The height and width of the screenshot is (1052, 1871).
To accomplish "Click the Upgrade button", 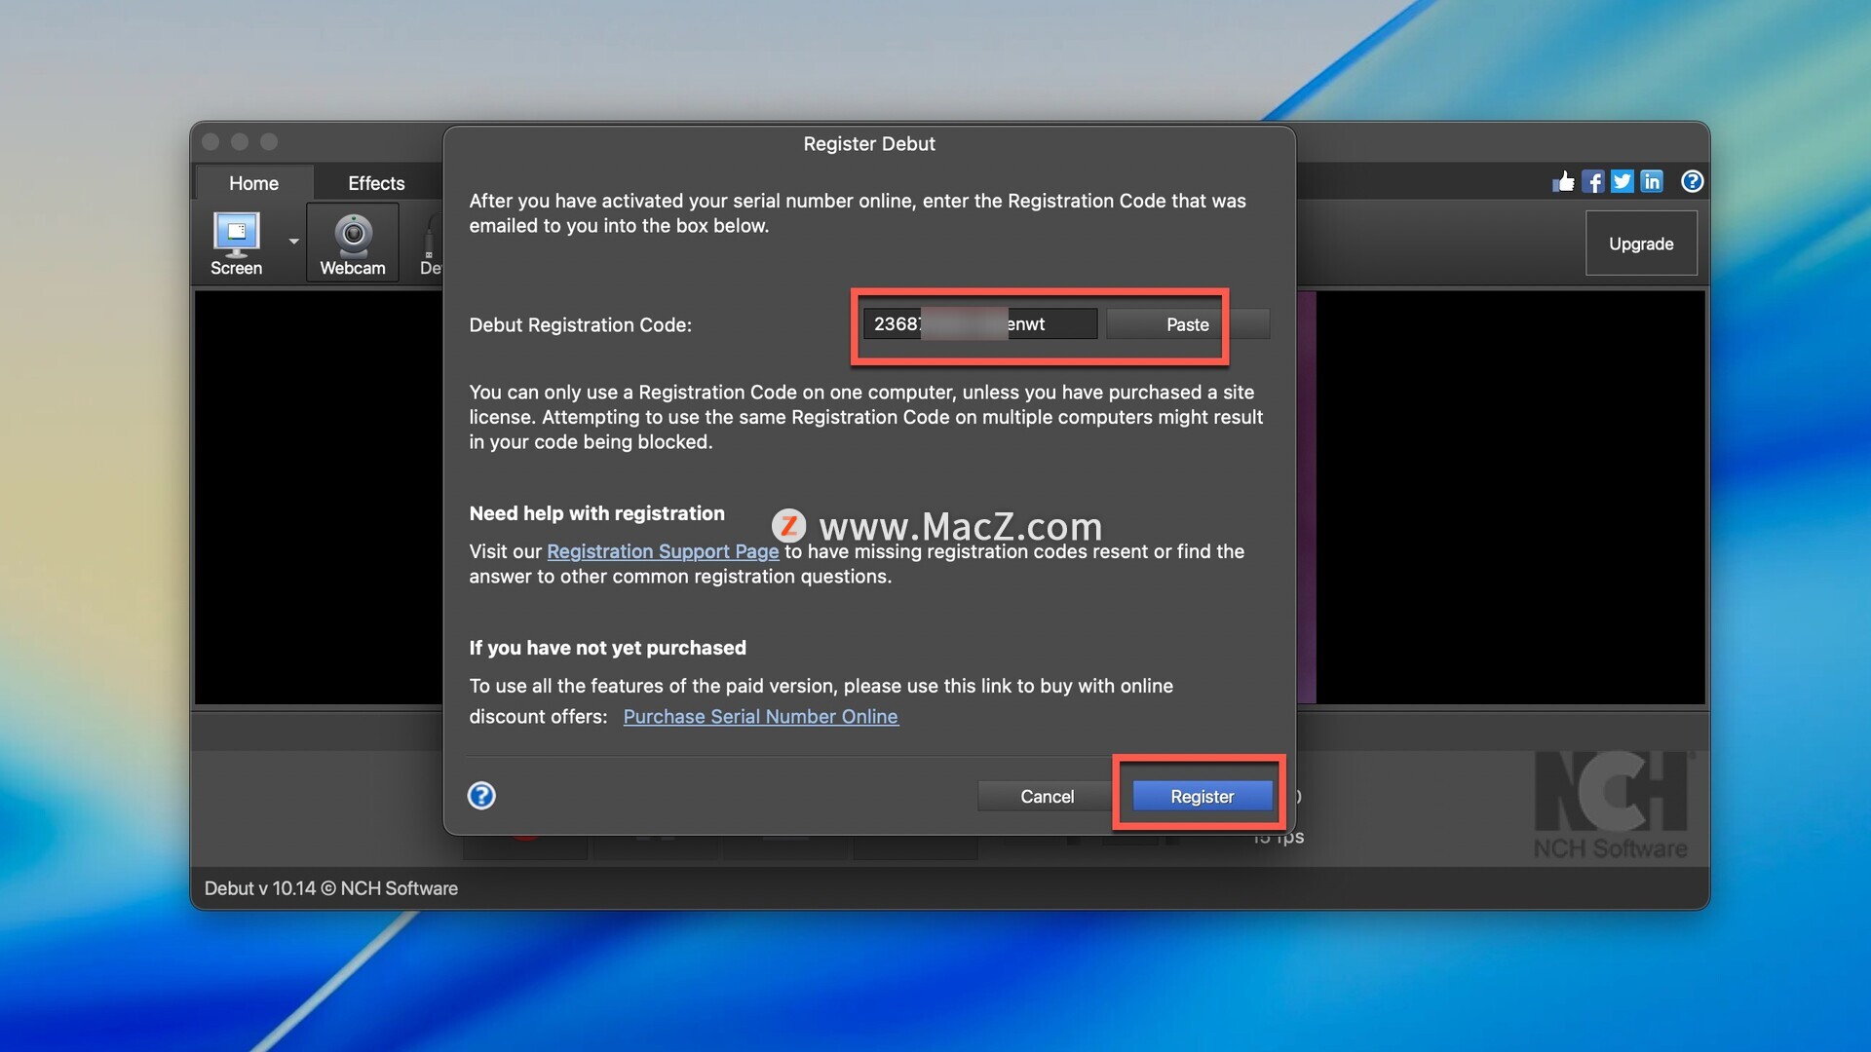I will [1641, 244].
